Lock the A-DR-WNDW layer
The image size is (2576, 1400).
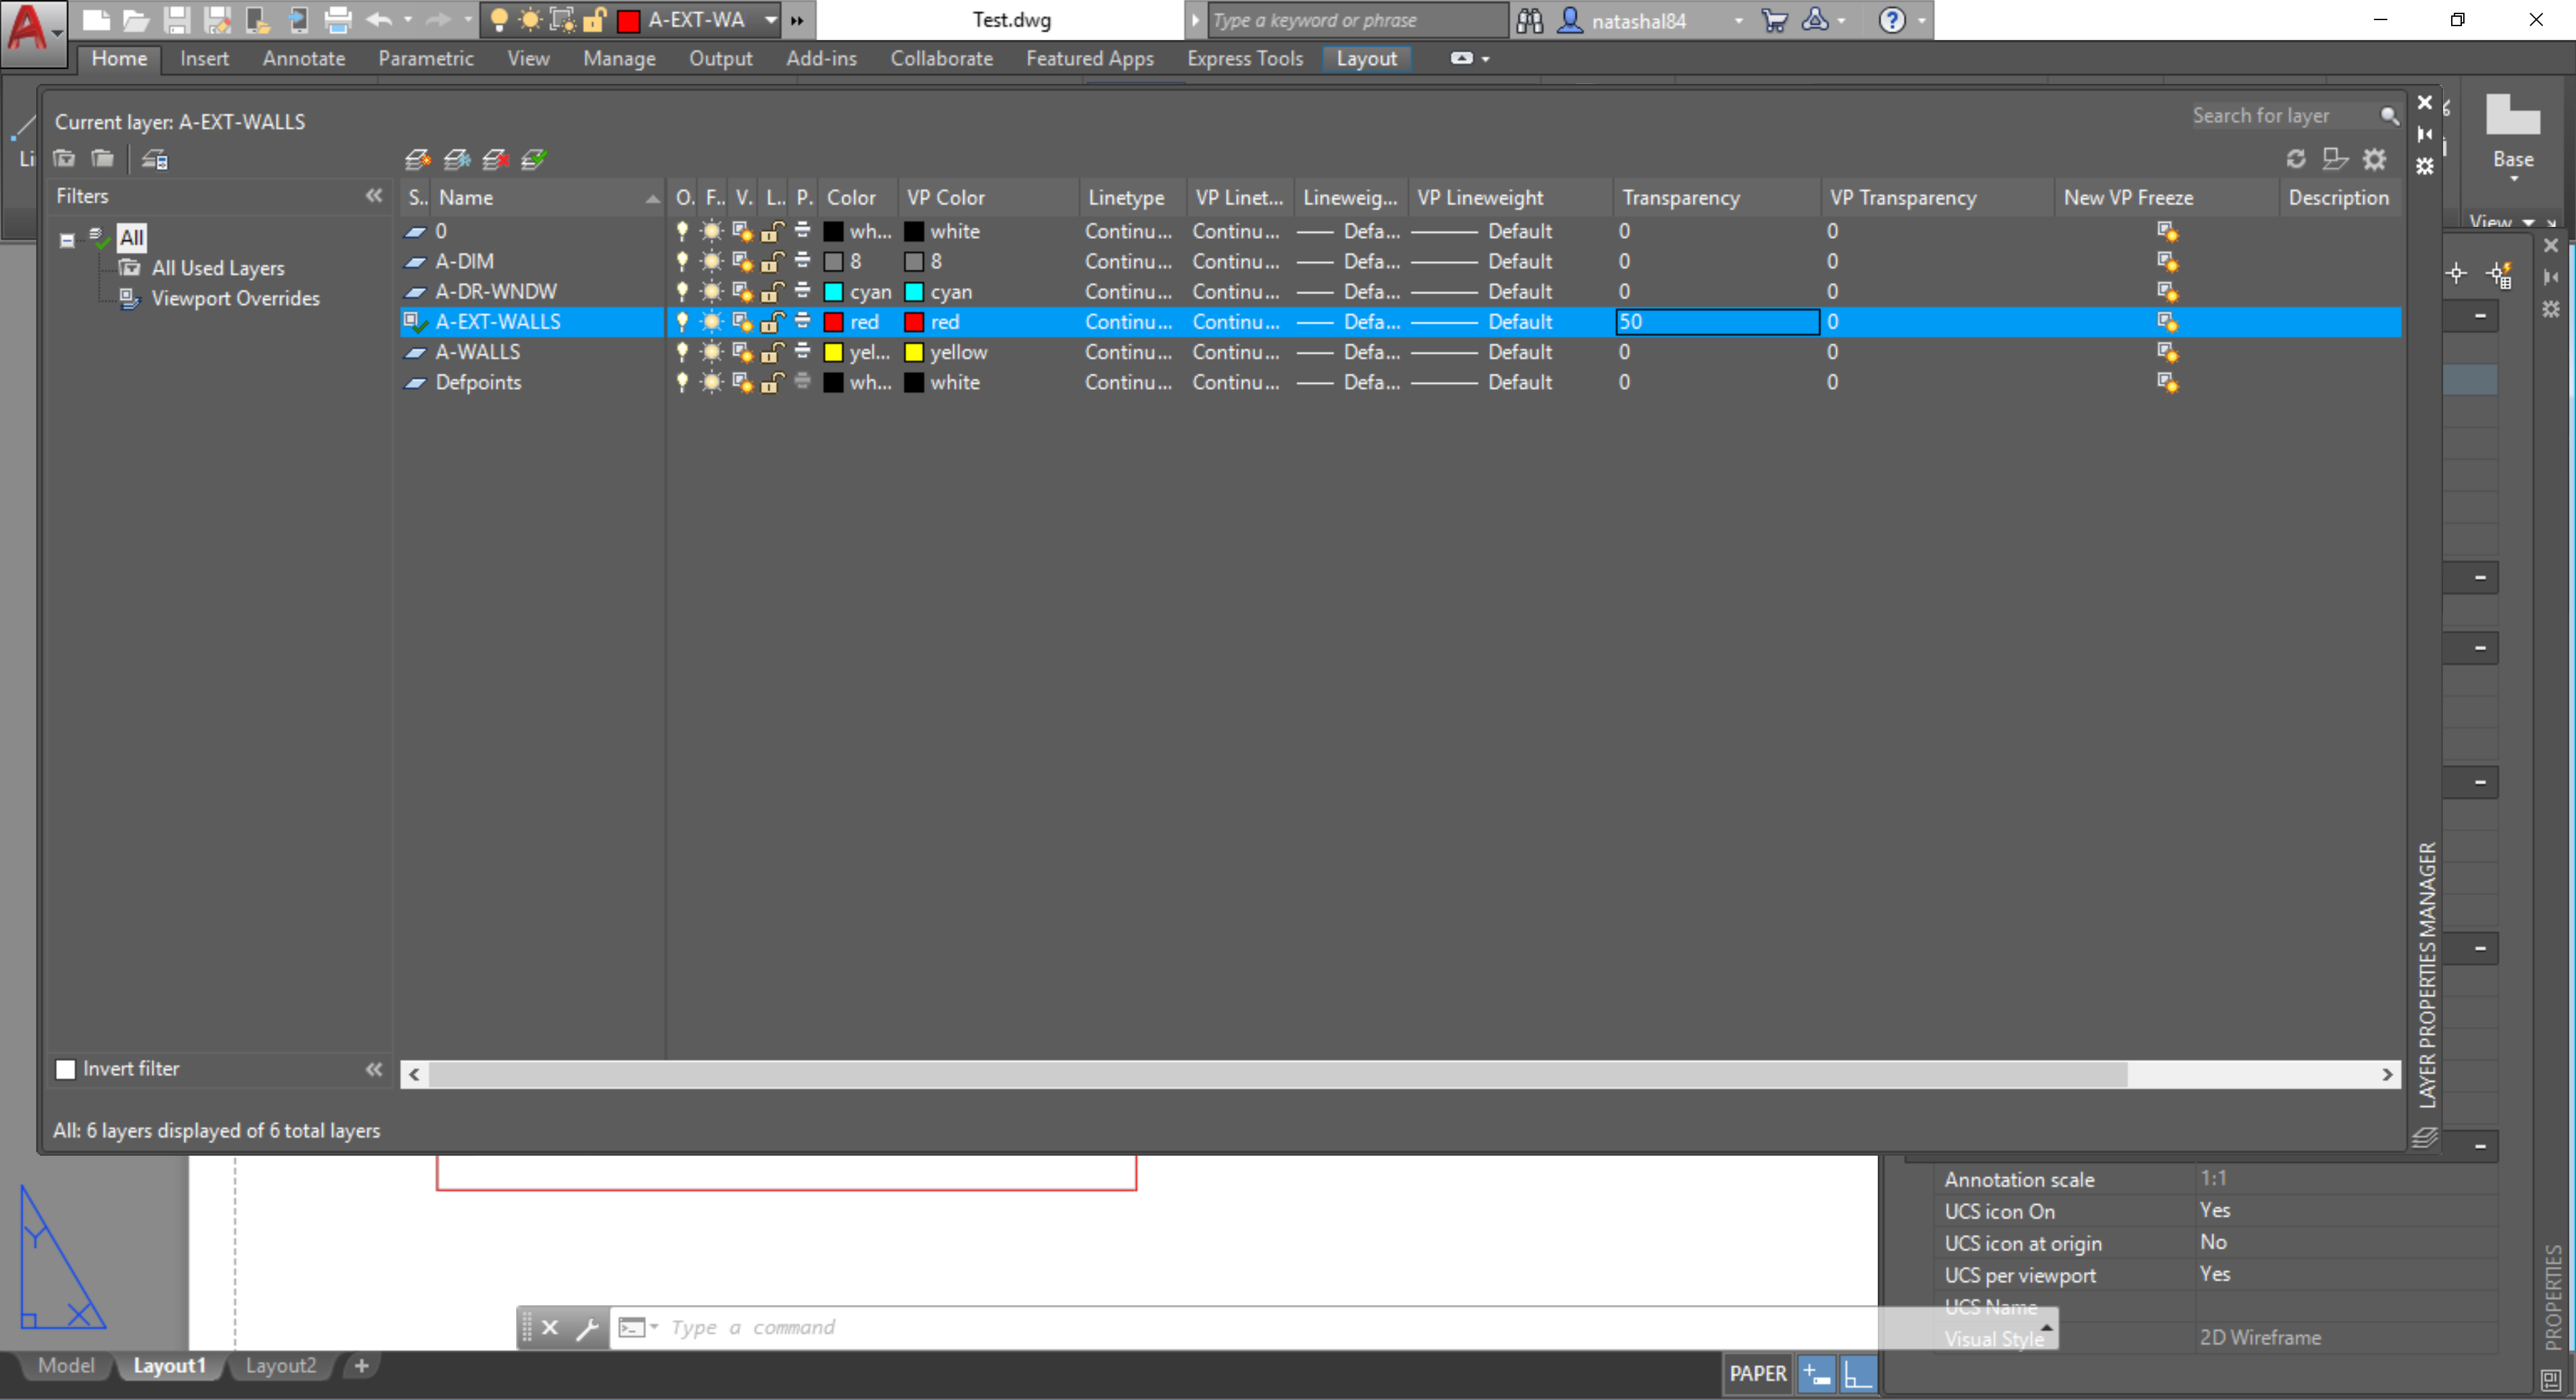coord(771,292)
